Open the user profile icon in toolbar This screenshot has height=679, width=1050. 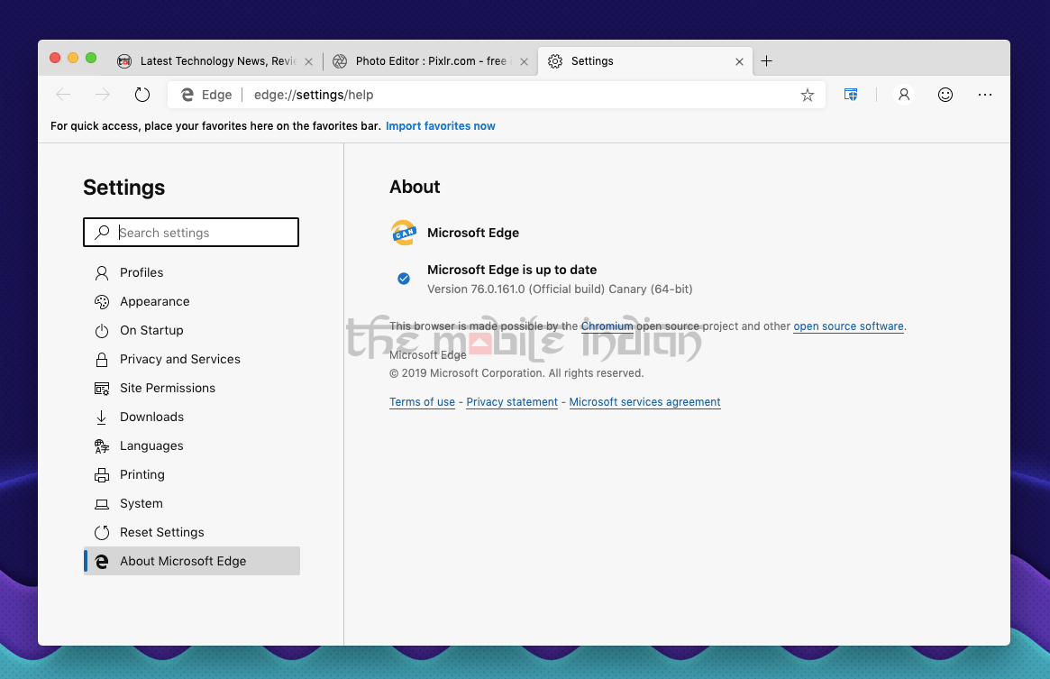point(904,95)
